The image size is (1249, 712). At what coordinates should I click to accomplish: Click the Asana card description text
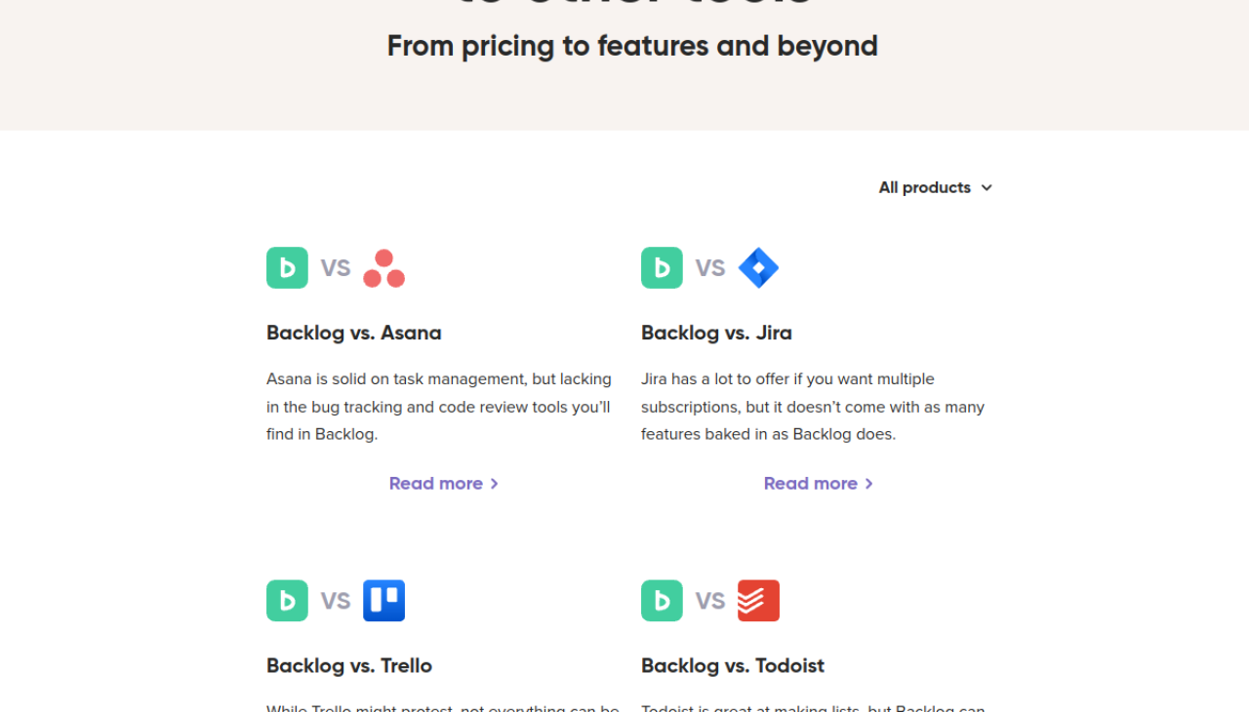pos(439,407)
